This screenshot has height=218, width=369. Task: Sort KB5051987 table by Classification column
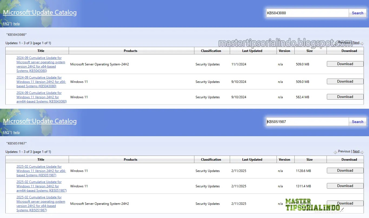211,160
